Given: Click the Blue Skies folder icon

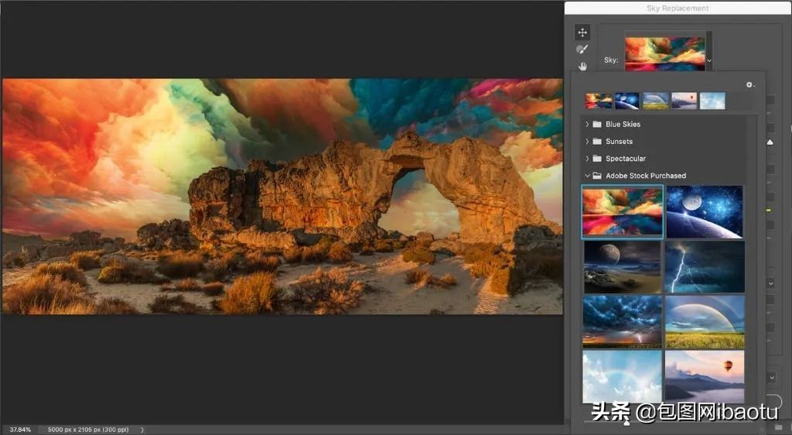Looking at the screenshot, I should (x=597, y=125).
